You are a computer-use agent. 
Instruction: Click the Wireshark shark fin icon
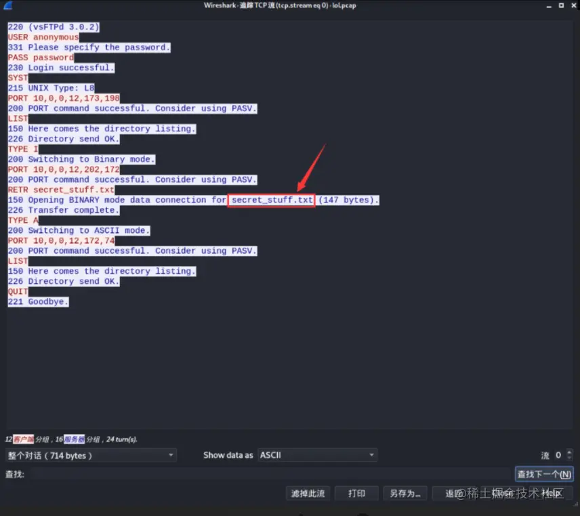click(7, 5)
